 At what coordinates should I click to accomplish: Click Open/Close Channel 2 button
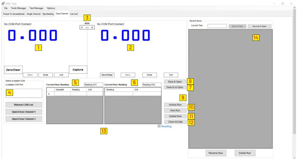click(24, 119)
